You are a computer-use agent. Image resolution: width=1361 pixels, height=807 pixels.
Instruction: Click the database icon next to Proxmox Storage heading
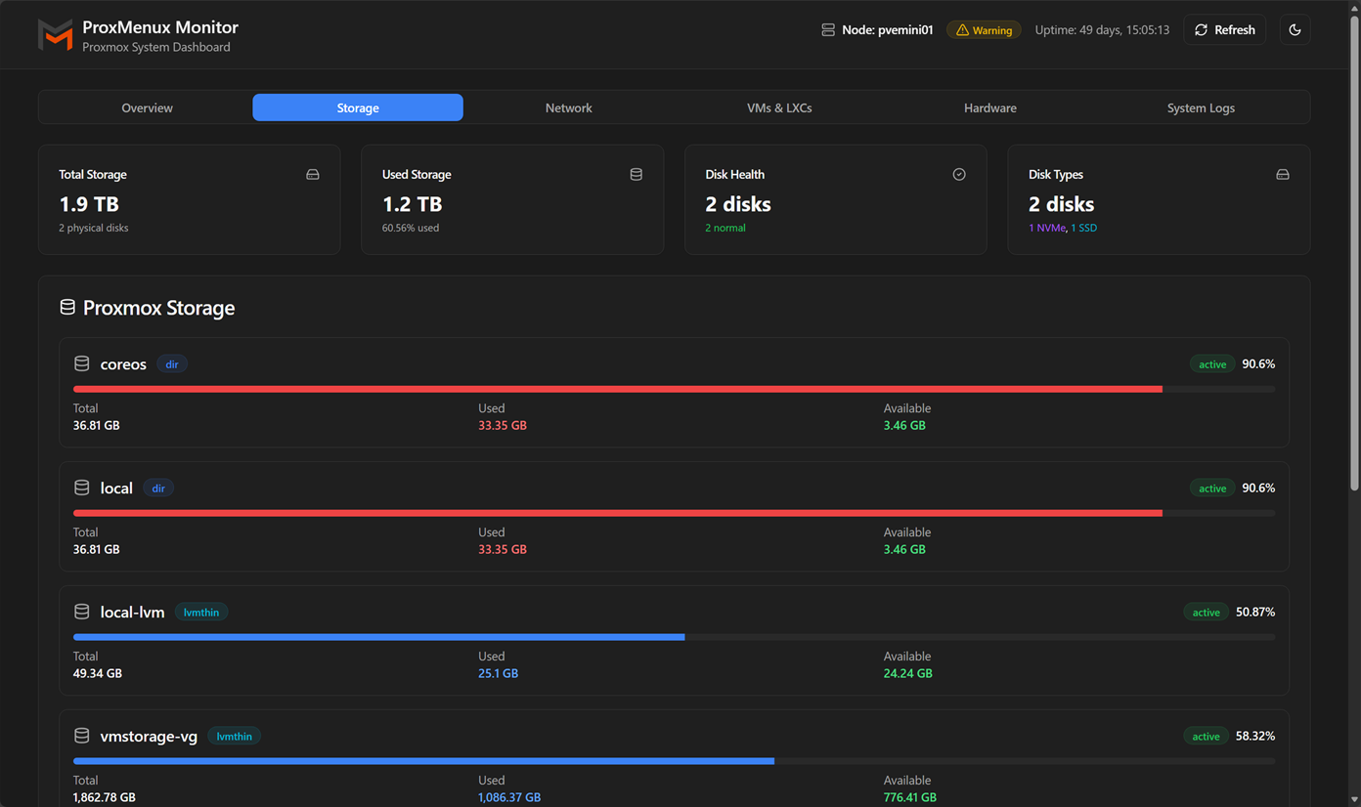click(66, 306)
